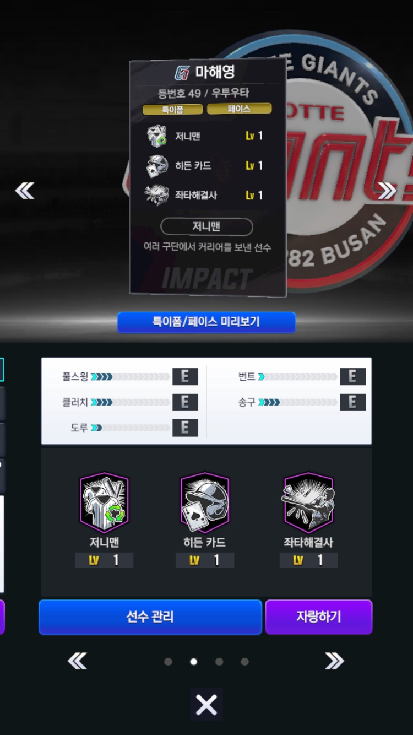Go to next info page with bottom right chevron

pos(334,661)
